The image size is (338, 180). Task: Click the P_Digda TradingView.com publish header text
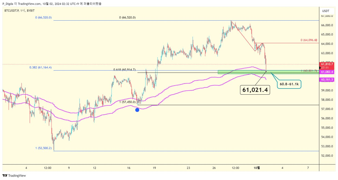52,4
